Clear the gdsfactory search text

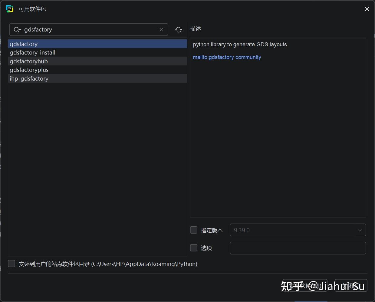click(161, 30)
